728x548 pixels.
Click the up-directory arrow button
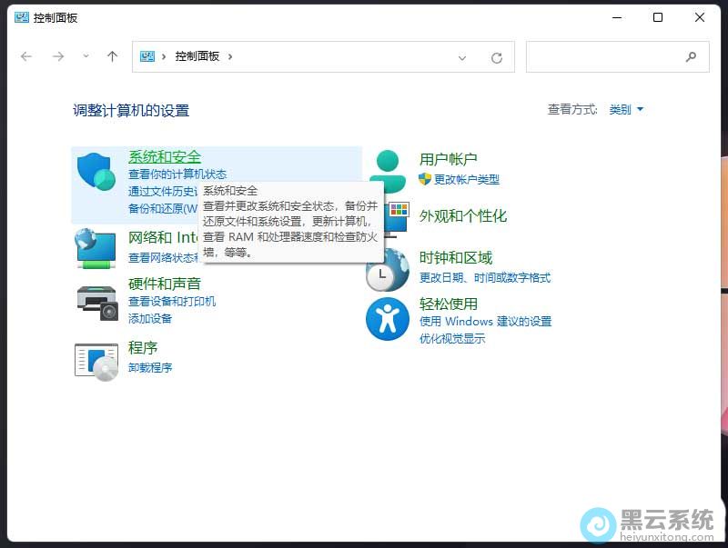coord(112,56)
